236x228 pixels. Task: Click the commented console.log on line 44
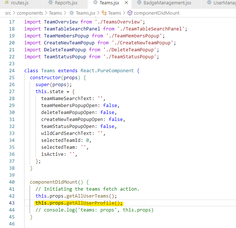94,210
